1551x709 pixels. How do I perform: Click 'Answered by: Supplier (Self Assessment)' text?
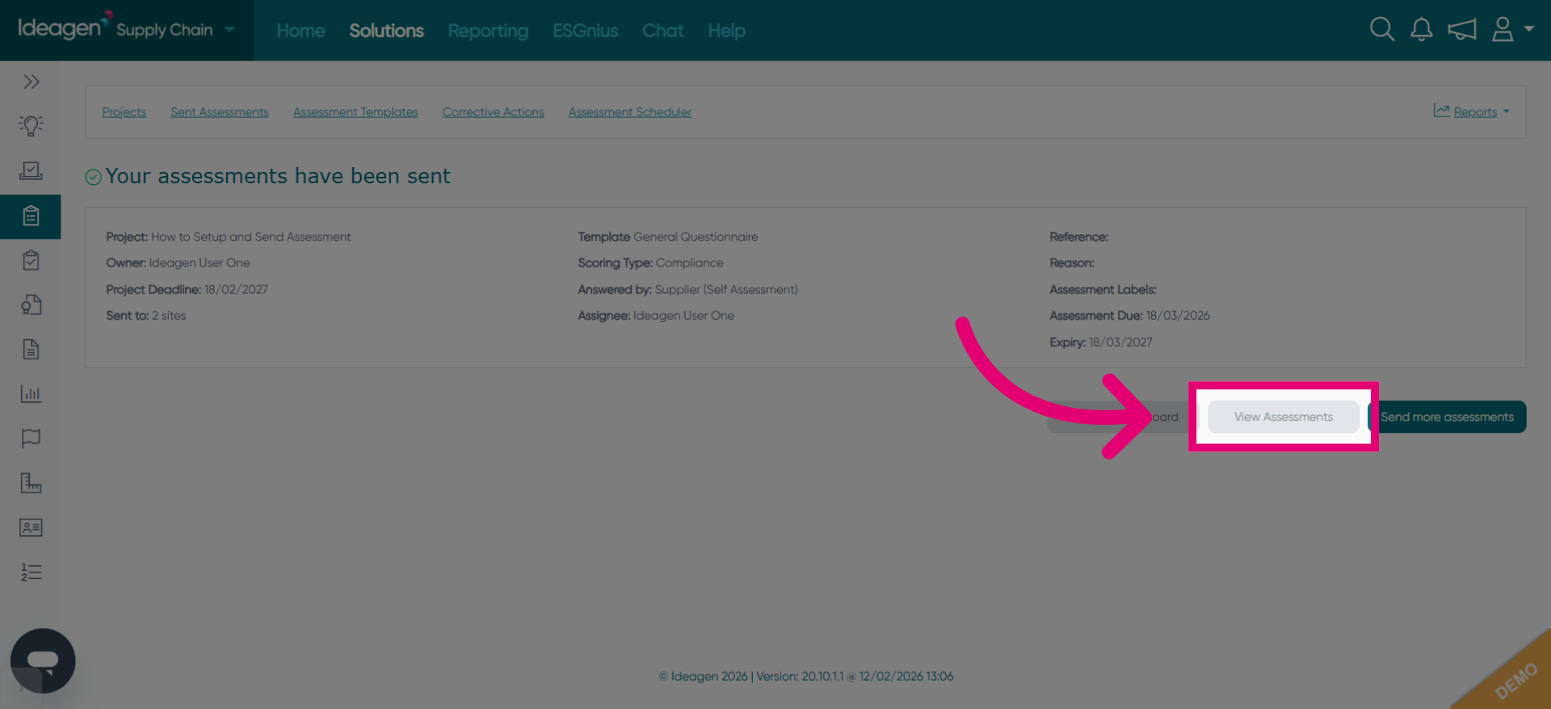coord(687,290)
